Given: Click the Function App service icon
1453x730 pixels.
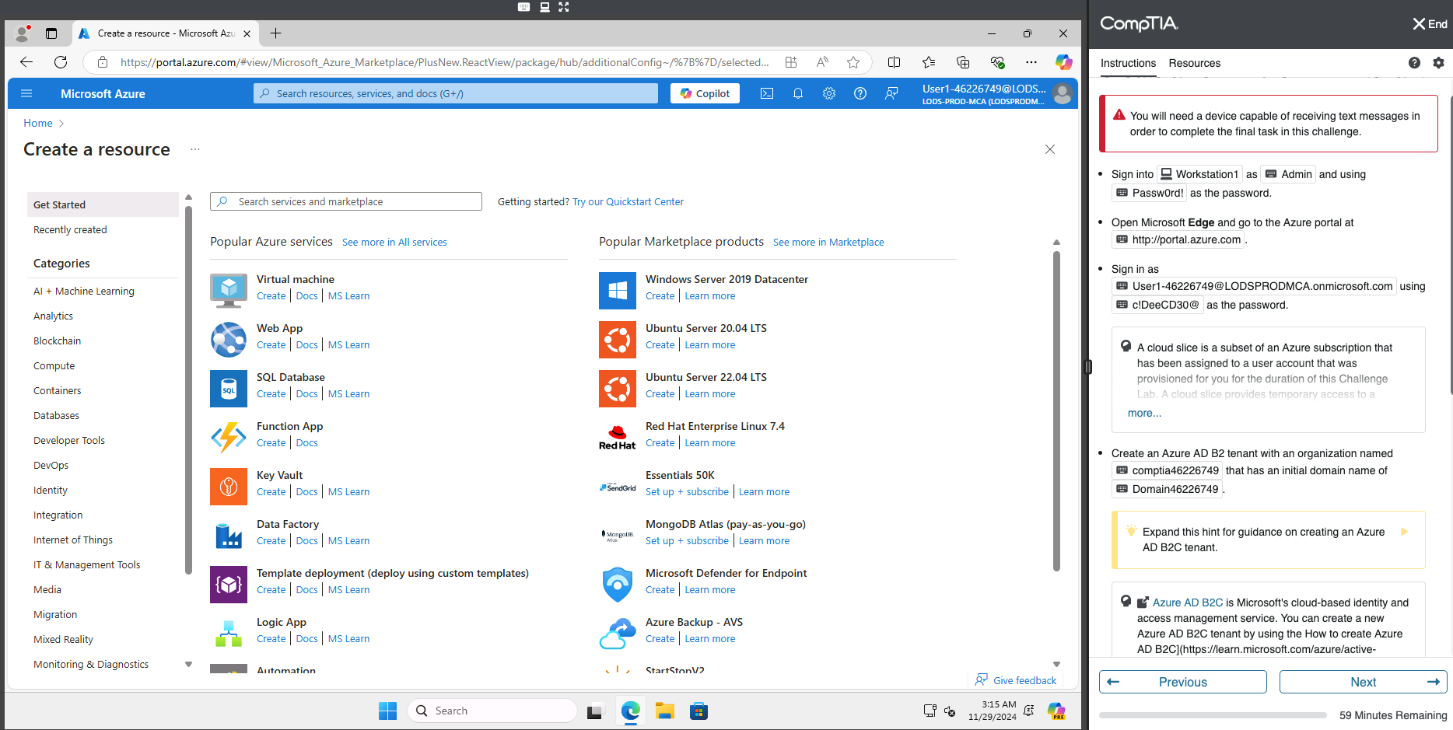Looking at the screenshot, I should 229,438.
